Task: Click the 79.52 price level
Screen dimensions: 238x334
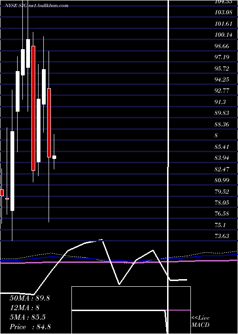Action: coord(222,191)
